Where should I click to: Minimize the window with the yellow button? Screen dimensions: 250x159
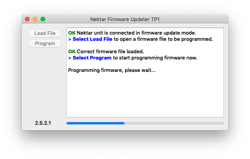35,19
